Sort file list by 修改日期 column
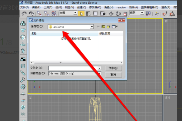 pos(110,34)
